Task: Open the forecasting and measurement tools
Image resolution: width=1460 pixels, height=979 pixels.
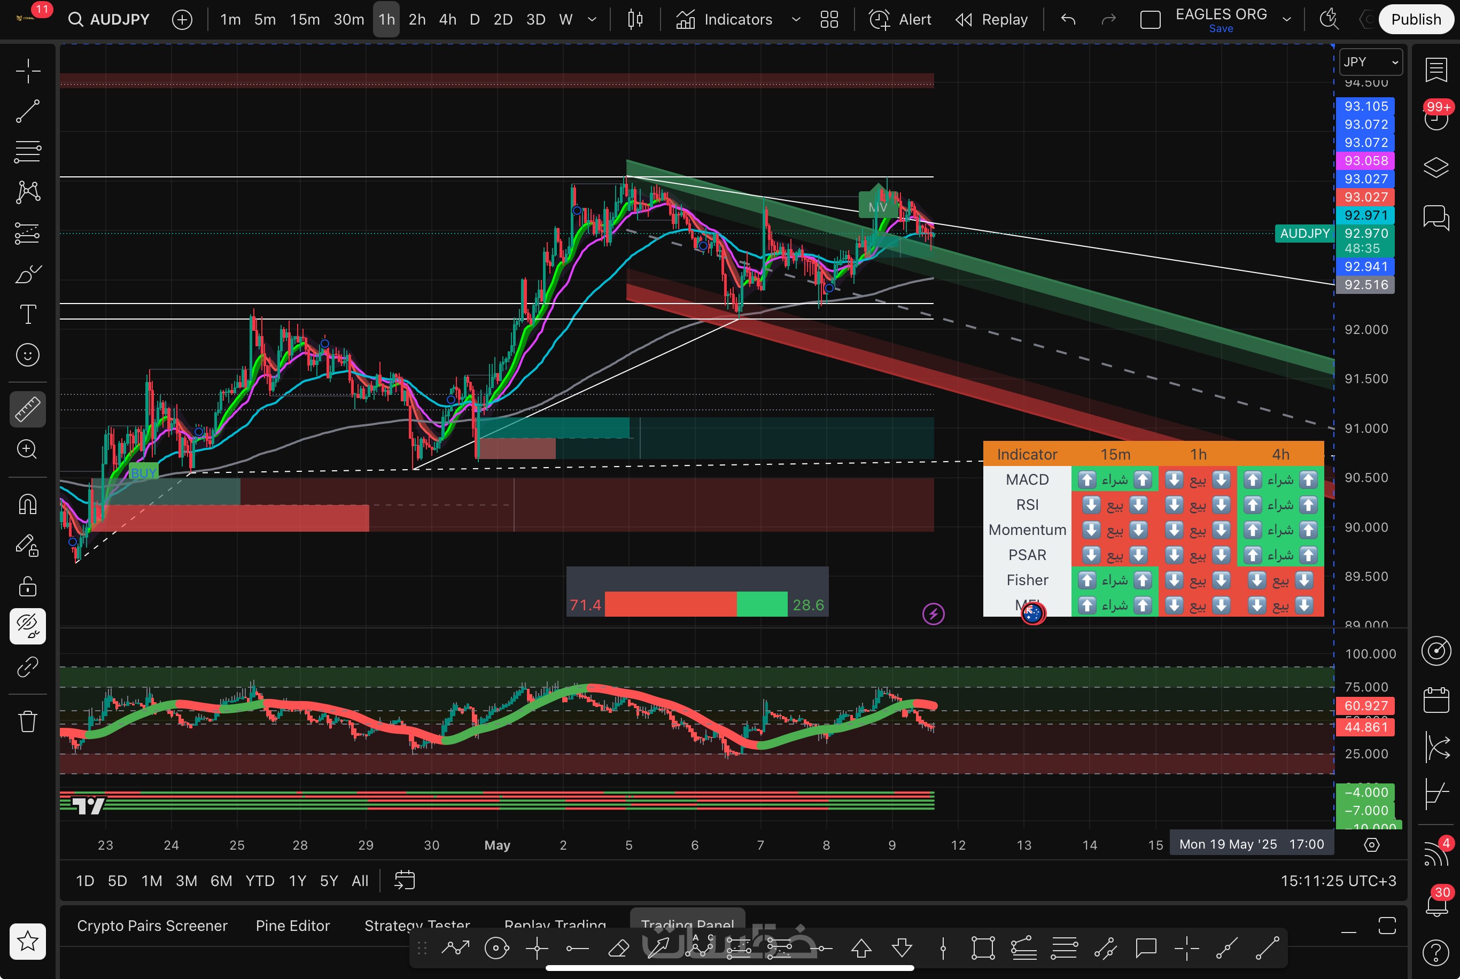Action: pos(27,234)
